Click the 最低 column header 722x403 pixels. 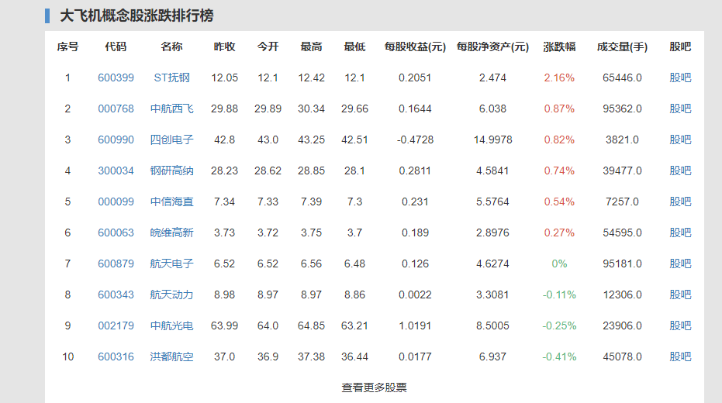[x=354, y=47]
